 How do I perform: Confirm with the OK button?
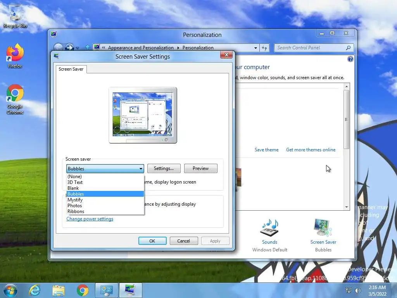[152, 241]
